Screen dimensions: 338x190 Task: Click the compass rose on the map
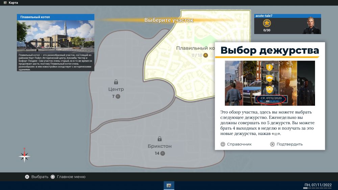[x=24, y=156]
